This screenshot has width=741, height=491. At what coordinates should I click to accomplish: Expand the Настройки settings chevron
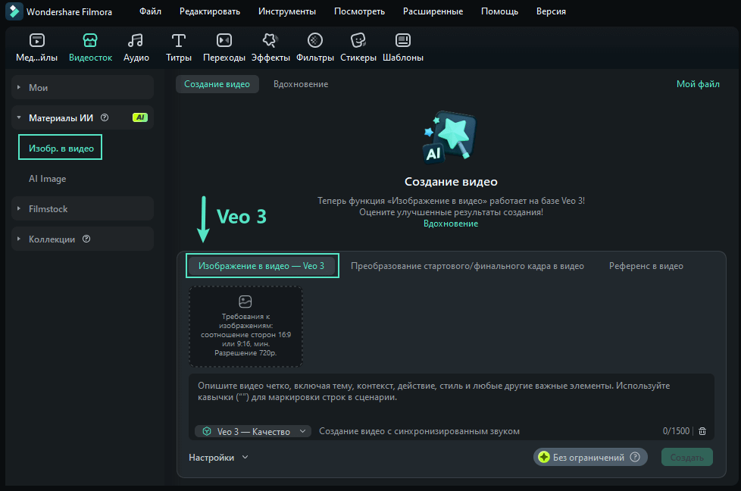pos(245,457)
